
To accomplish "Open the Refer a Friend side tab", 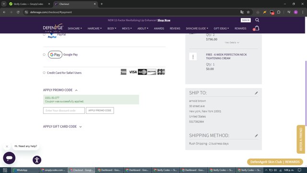I will (301, 139).
